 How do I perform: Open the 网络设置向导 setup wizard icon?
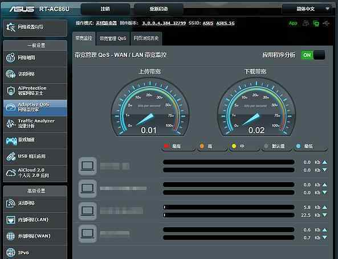[11, 27]
